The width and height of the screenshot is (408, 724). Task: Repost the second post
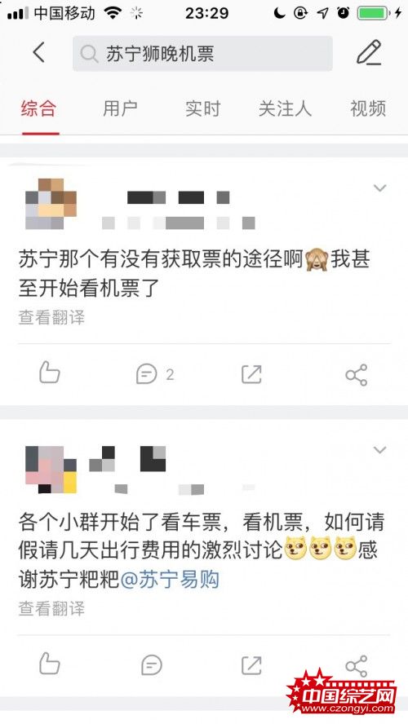251,665
